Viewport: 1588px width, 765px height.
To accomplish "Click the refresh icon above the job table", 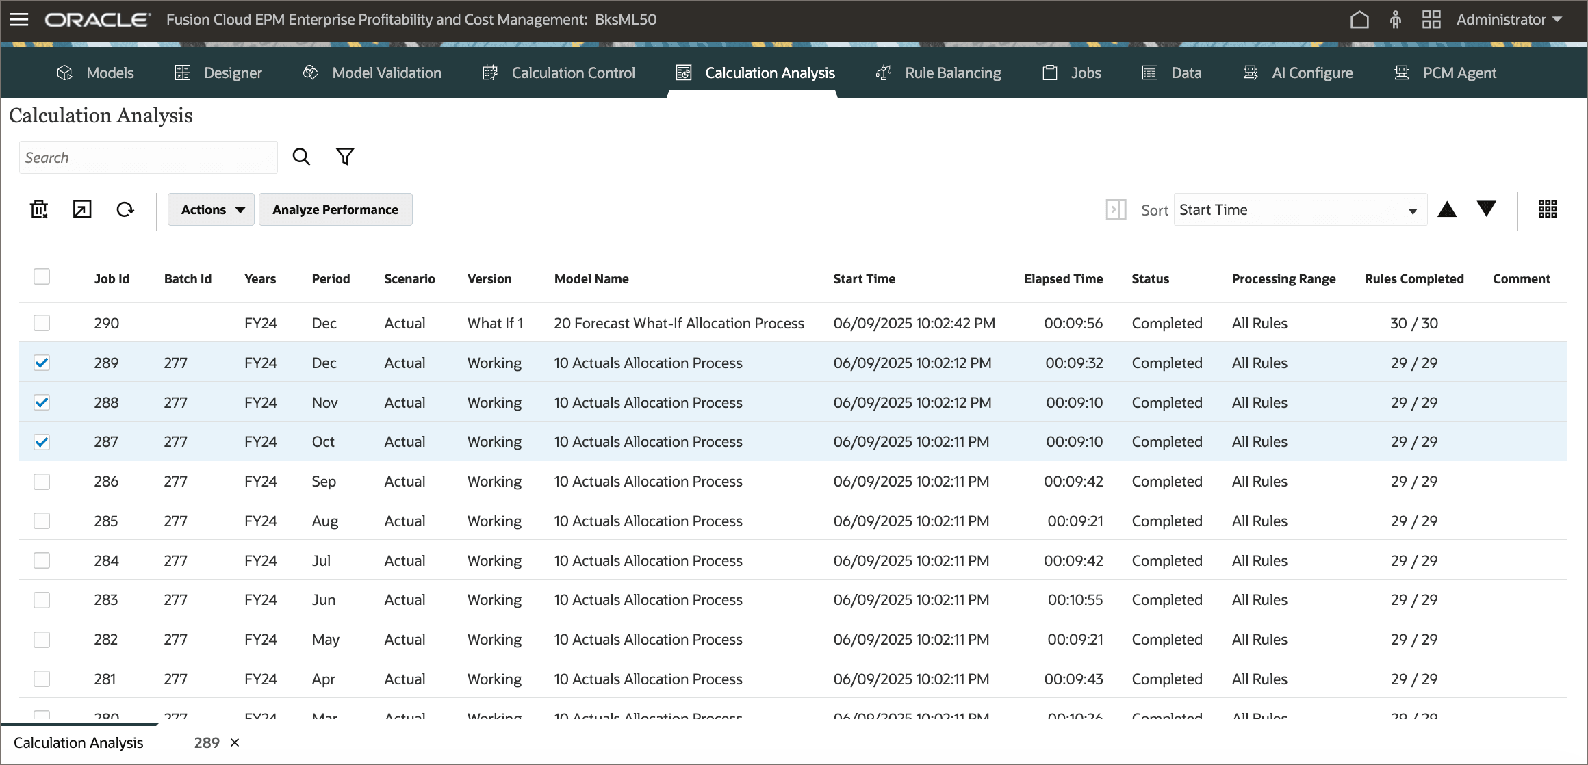I will coord(125,209).
